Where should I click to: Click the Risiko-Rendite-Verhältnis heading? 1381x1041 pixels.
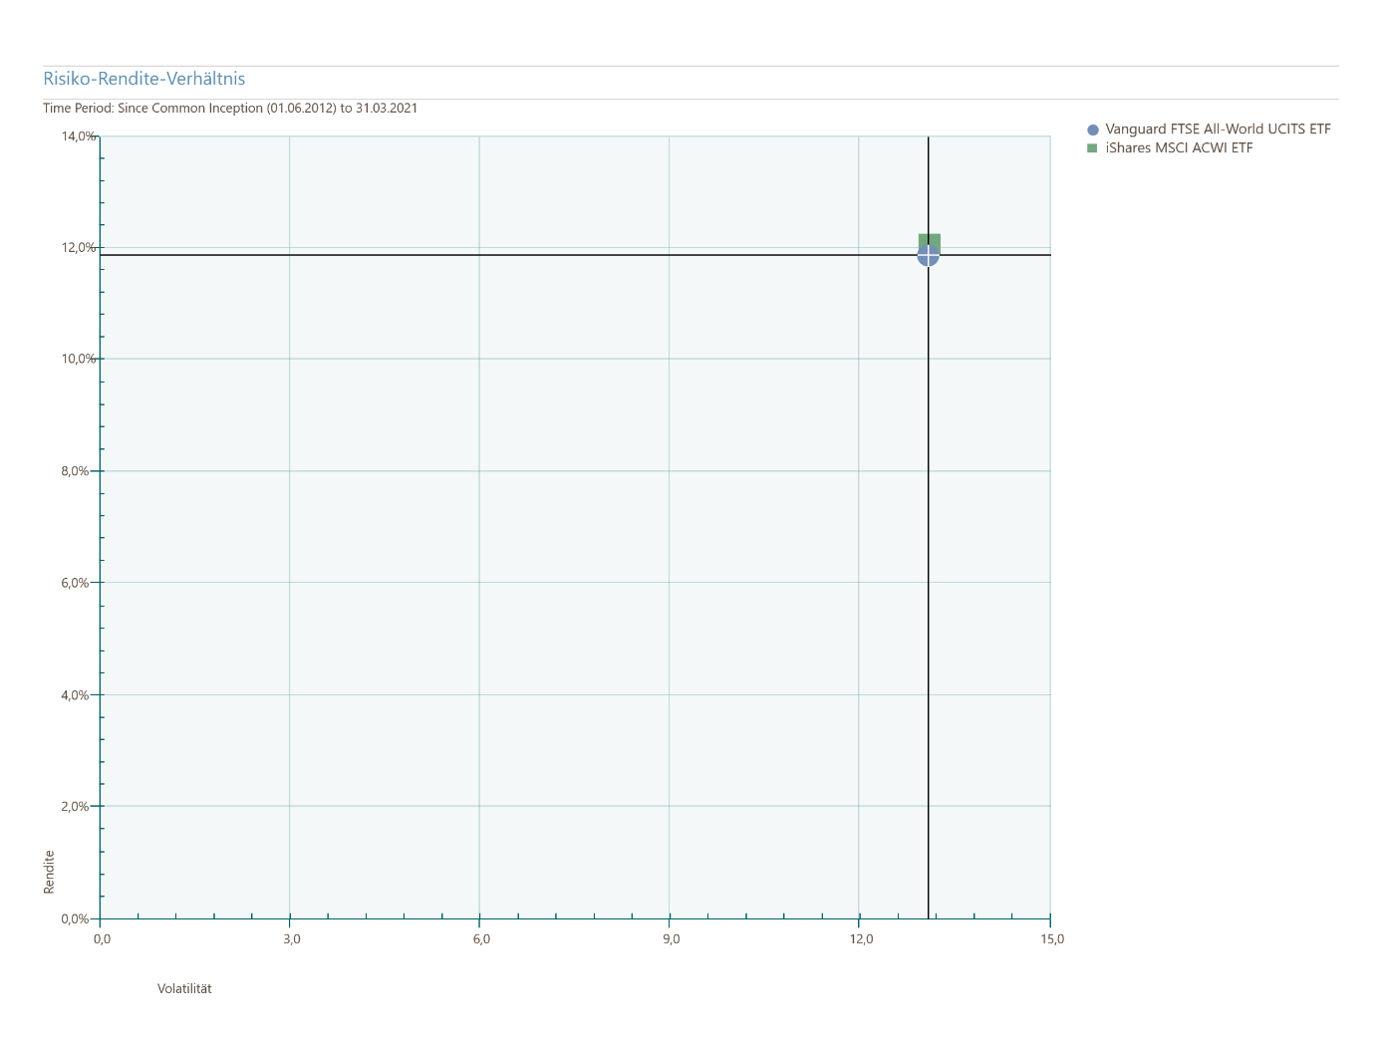point(144,79)
